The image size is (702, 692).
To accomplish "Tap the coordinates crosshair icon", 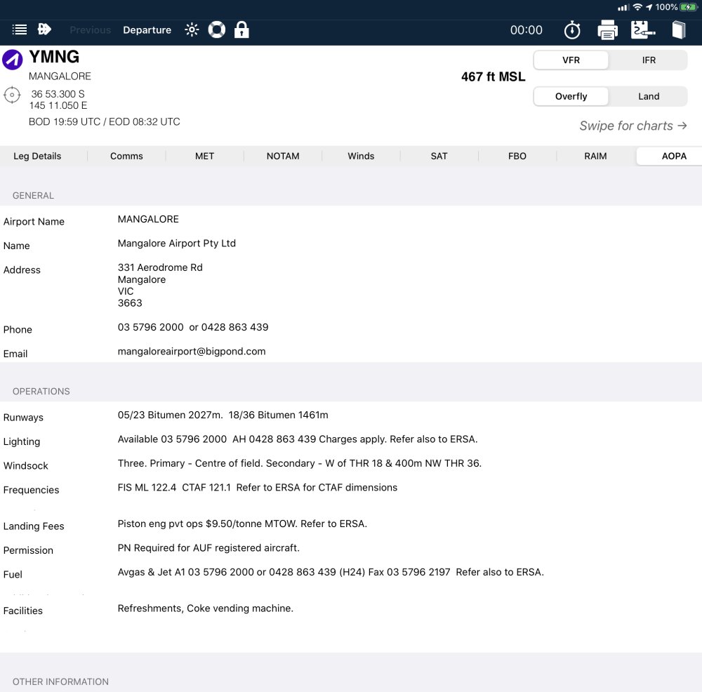I will (x=12, y=95).
